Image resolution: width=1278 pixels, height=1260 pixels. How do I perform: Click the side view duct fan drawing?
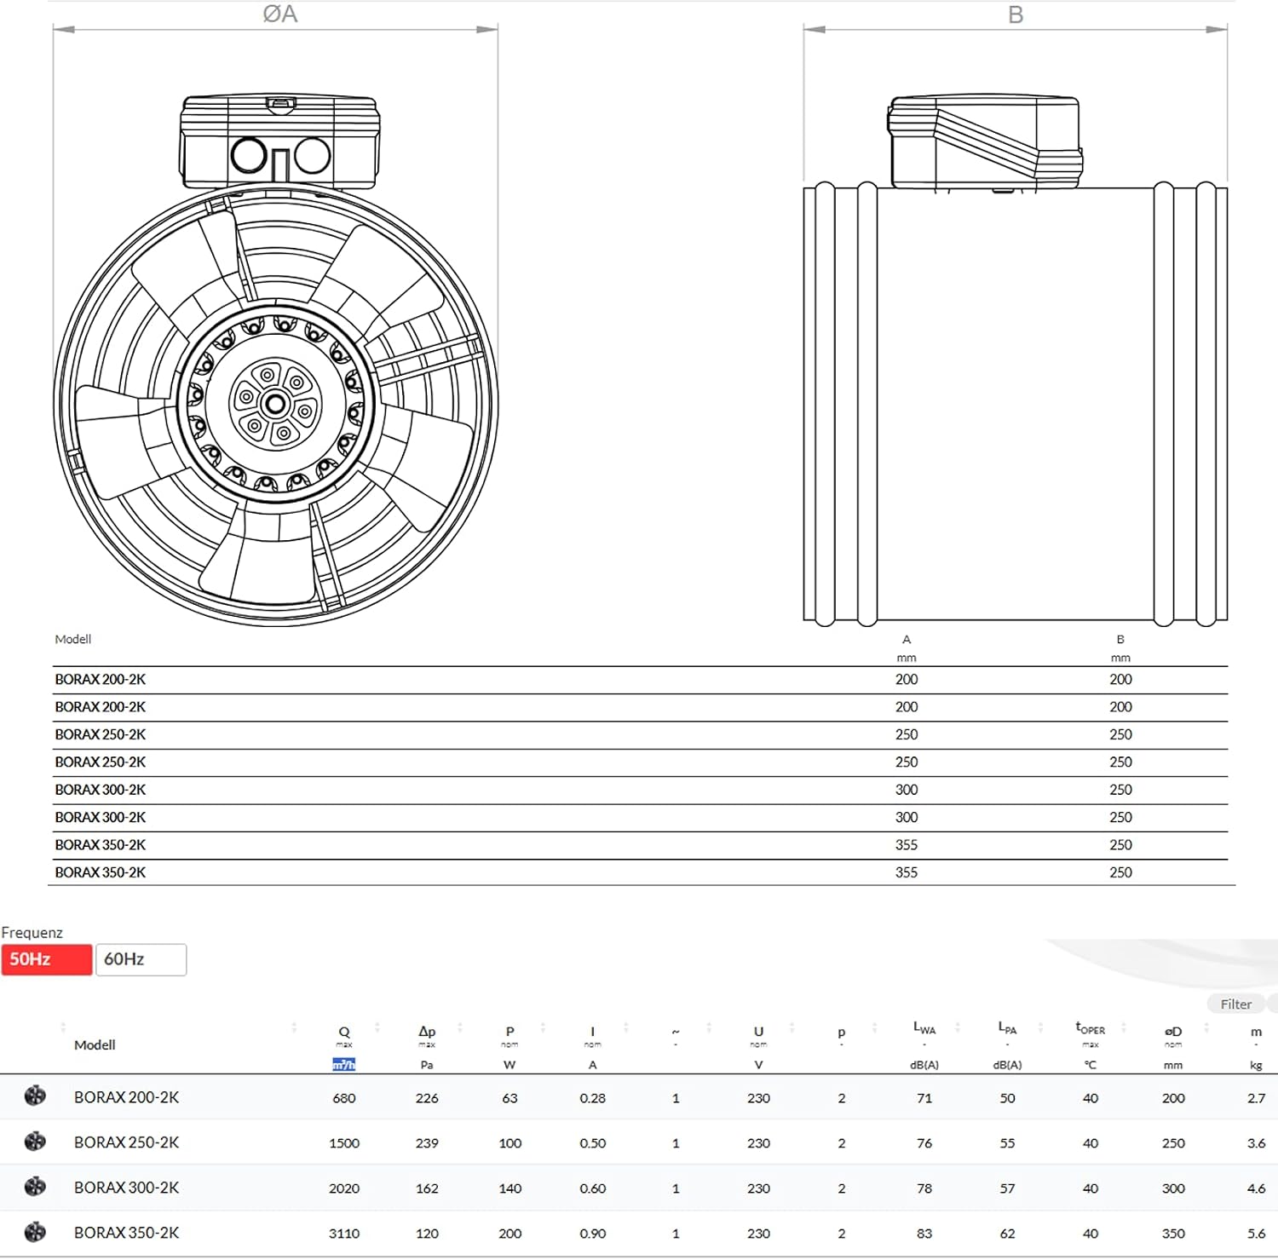[1016, 360]
